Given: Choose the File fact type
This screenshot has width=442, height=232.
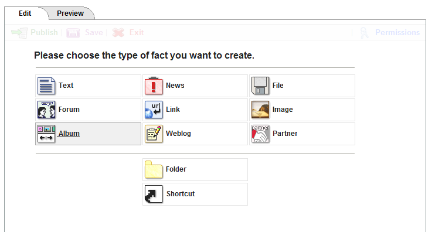Looking at the screenshot, I should pos(302,86).
